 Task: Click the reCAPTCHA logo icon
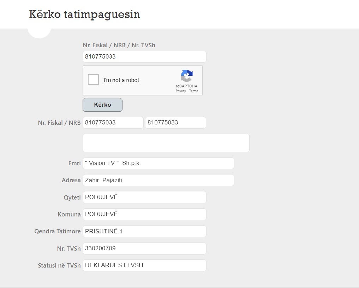pyautogui.click(x=187, y=76)
